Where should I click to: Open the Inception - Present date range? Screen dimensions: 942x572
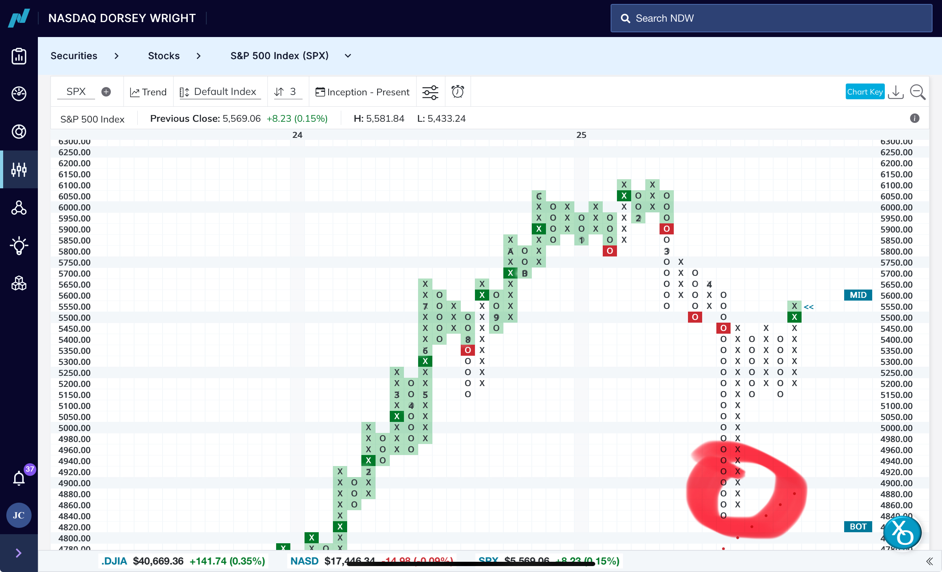(363, 92)
